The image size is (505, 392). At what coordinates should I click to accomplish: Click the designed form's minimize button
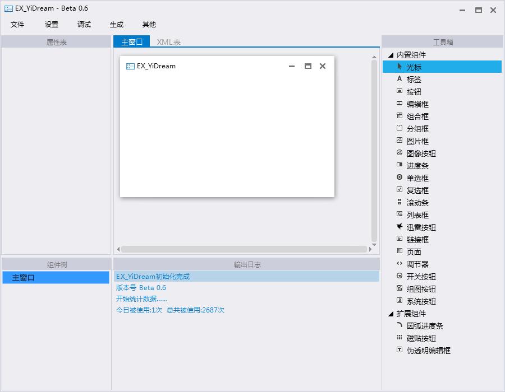point(292,66)
